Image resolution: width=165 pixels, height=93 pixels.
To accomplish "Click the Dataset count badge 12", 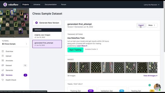I will tap(25, 65).
